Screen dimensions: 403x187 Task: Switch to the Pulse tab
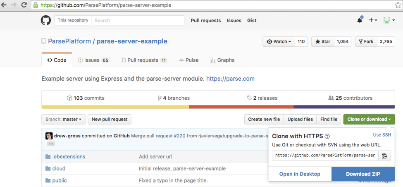[x=189, y=60]
